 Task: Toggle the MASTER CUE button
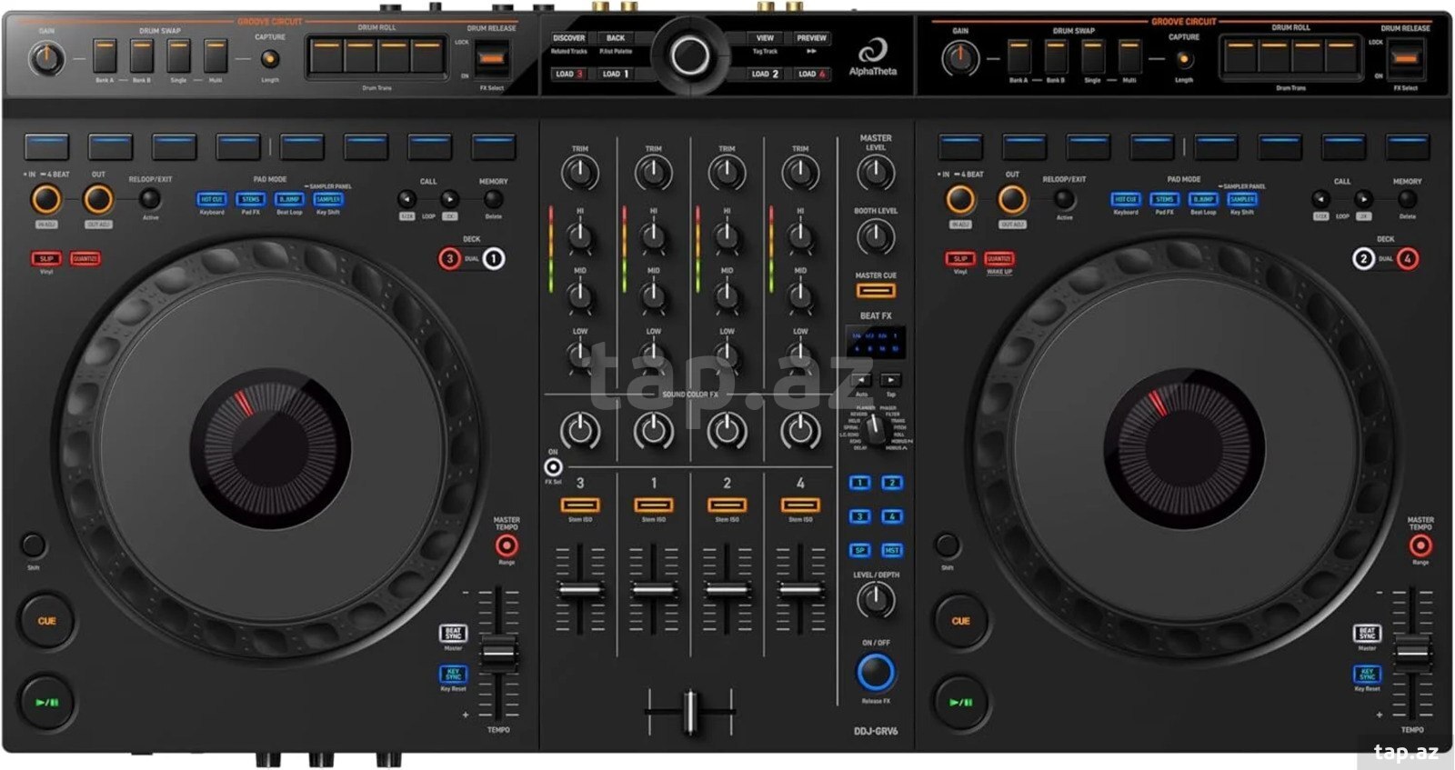pyautogui.click(x=876, y=291)
